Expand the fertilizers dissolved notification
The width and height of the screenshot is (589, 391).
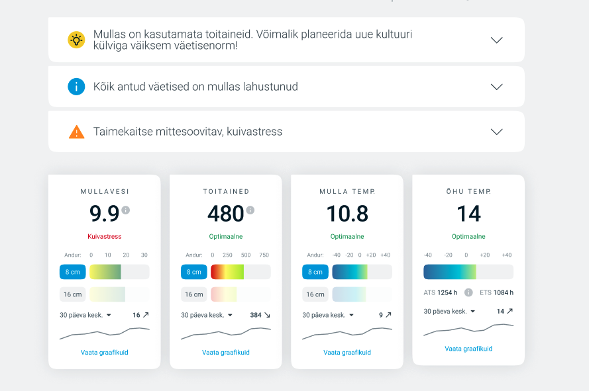pyautogui.click(x=496, y=87)
